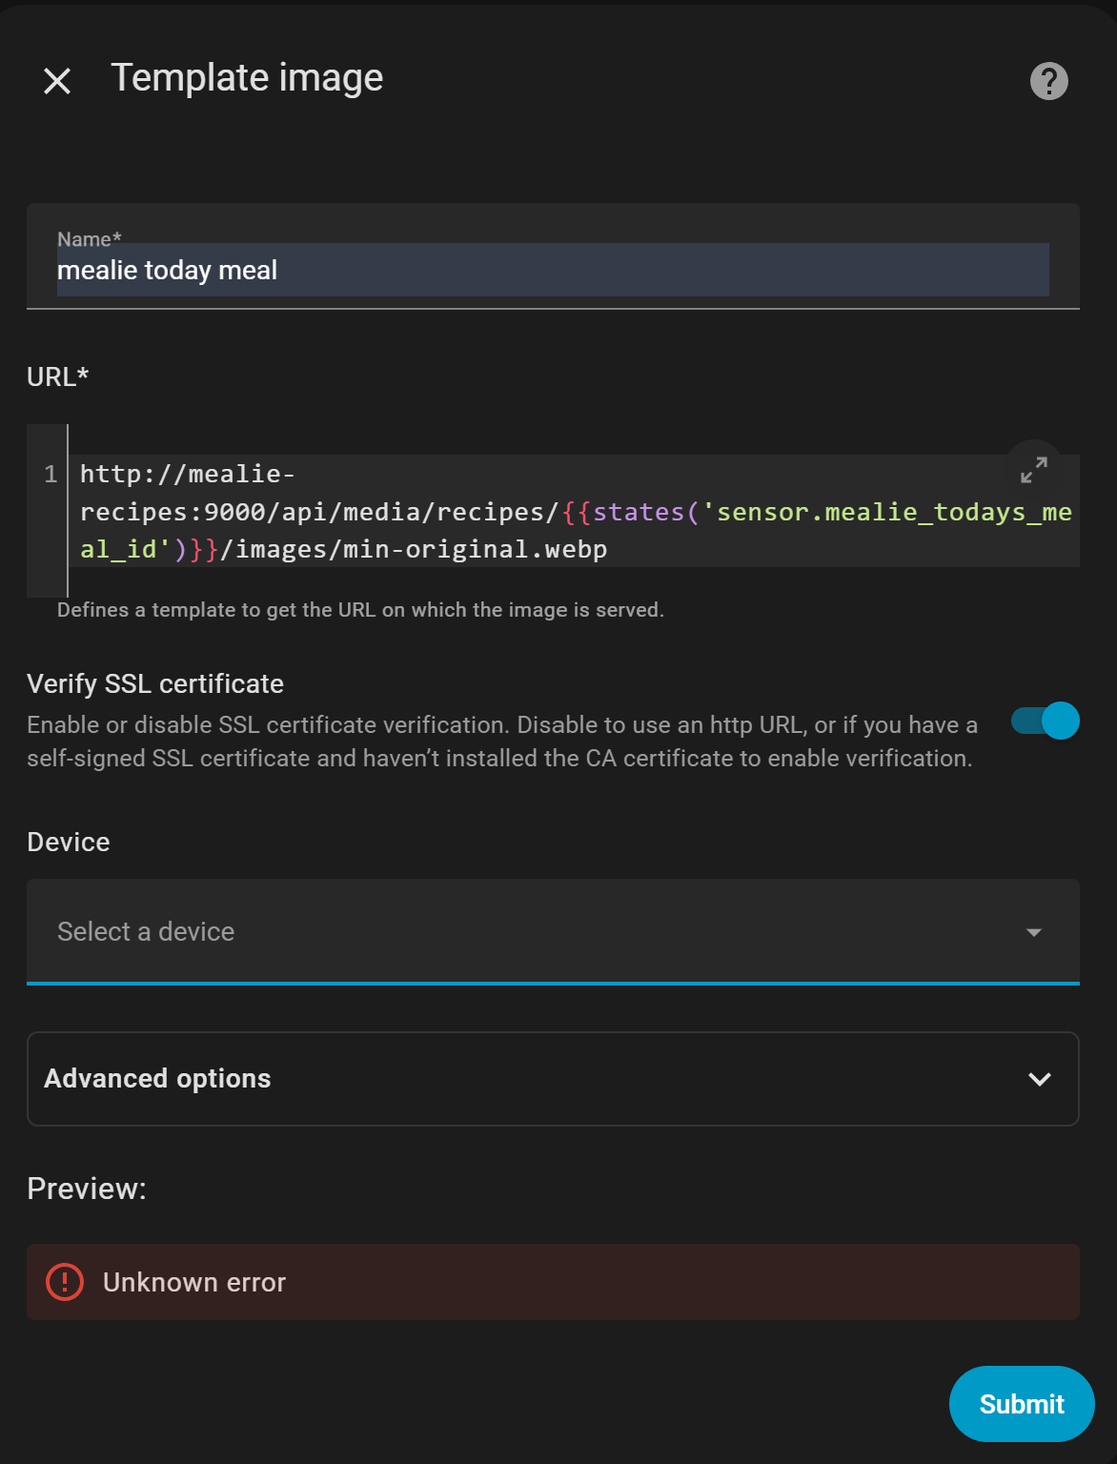Click line number 1 in editor gutter

pyautogui.click(x=51, y=474)
